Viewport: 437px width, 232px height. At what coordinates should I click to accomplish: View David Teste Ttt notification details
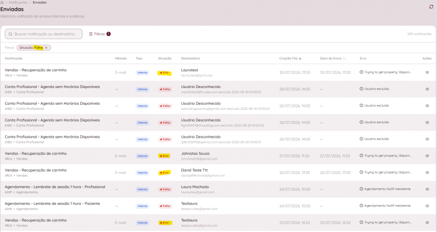pos(427,172)
